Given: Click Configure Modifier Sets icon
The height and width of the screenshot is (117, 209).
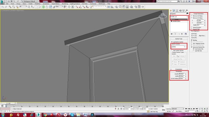Looking at the screenshot, I should coord(186,34).
